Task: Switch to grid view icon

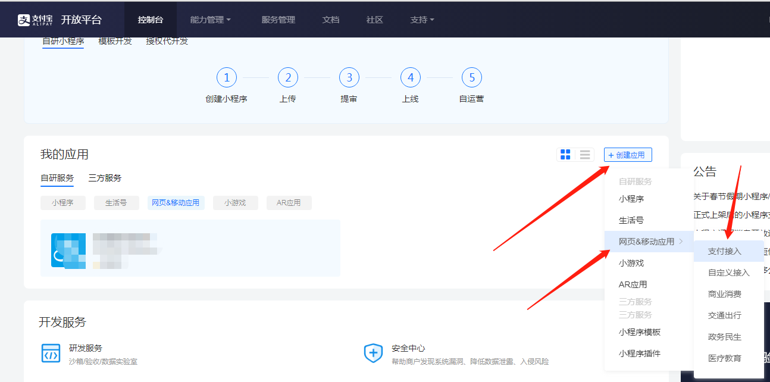Action: point(565,155)
